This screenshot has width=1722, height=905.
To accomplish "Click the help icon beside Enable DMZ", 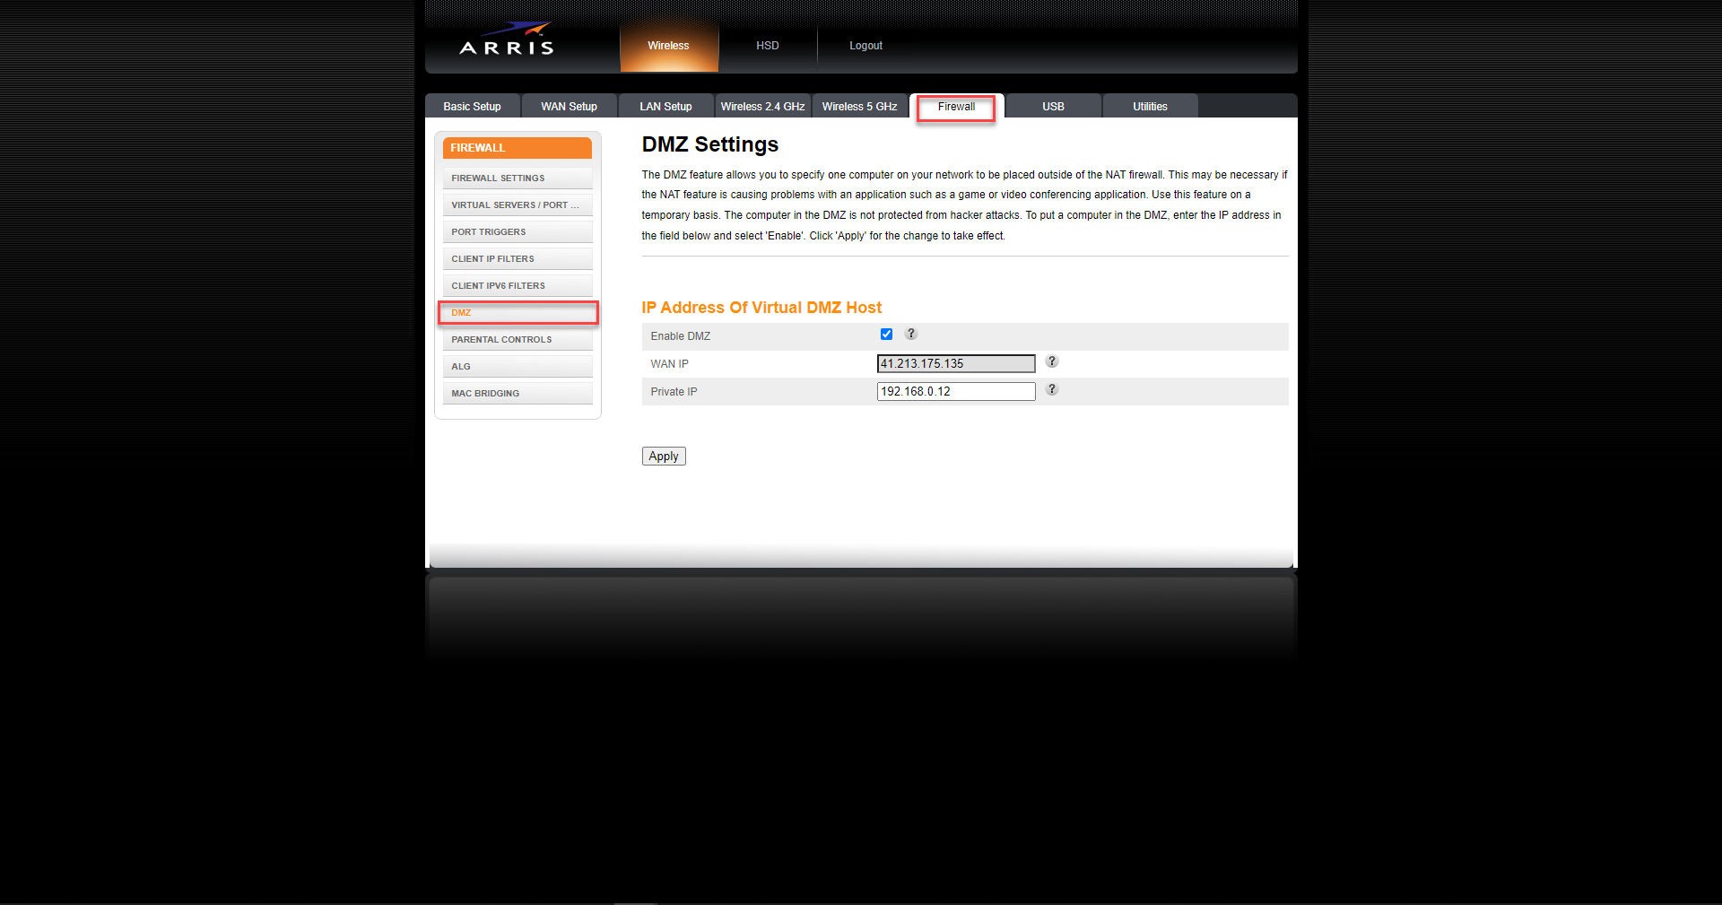I will click(x=910, y=334).
